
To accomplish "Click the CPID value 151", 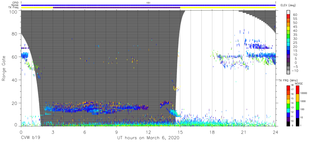I will pos(148,3).
